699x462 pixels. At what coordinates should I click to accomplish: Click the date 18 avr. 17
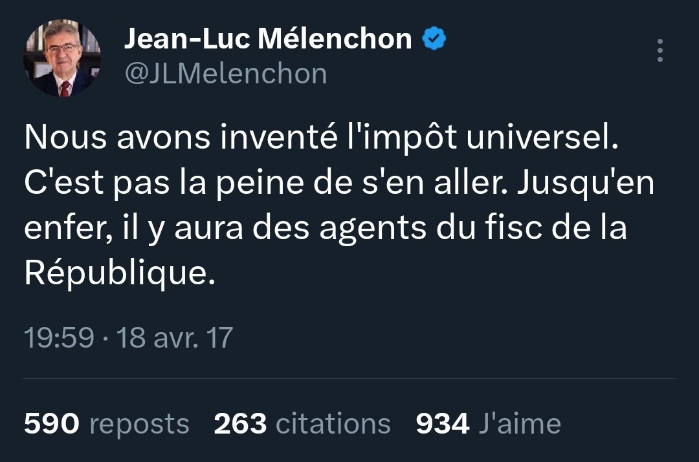point(174,338)
